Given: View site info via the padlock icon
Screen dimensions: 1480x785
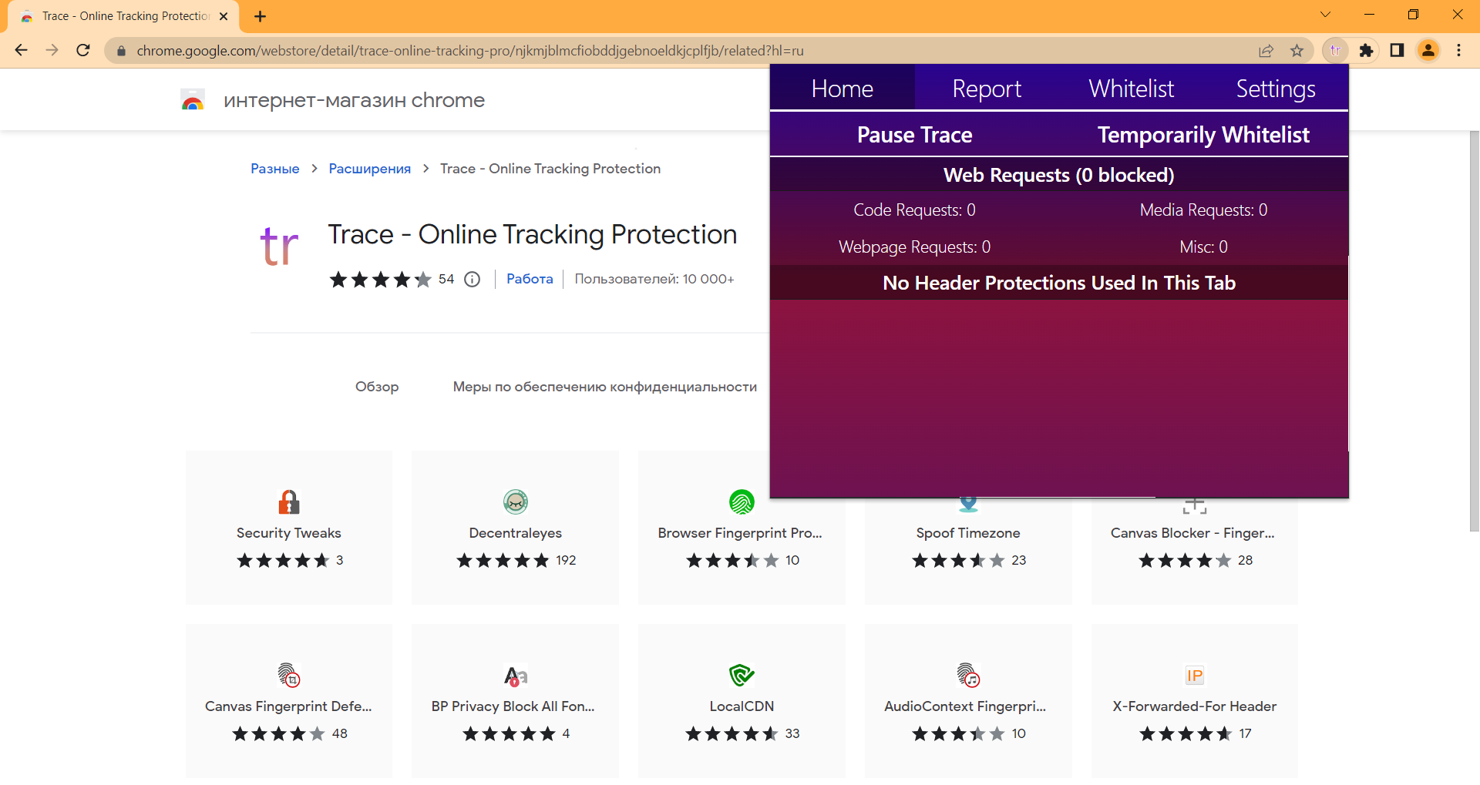Looking at the screenshot, I should click(121, 51).
